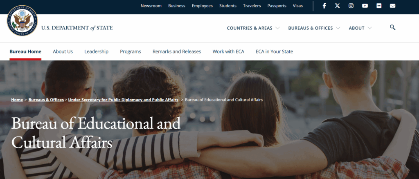The height and width of the screenshot is (179, 419).
Task: Follow the Home breadcrumb link
Action: 17,99
